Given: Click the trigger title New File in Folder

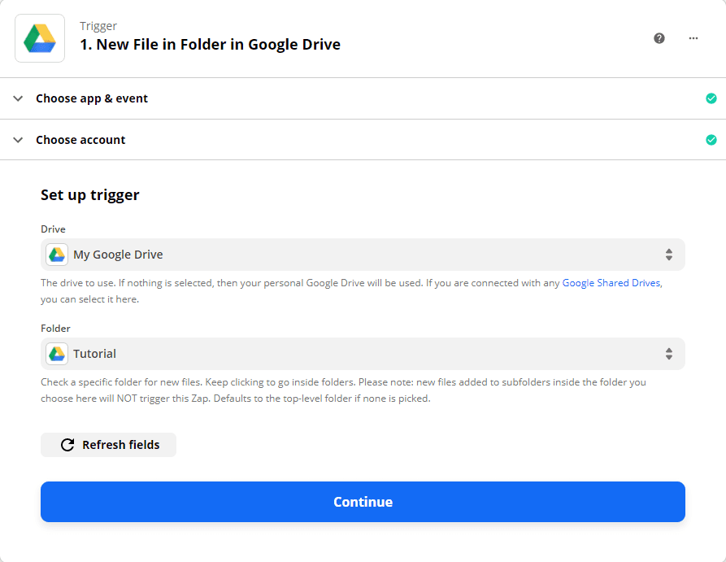Looking at the screenshot, I should [x=209, y=44].
